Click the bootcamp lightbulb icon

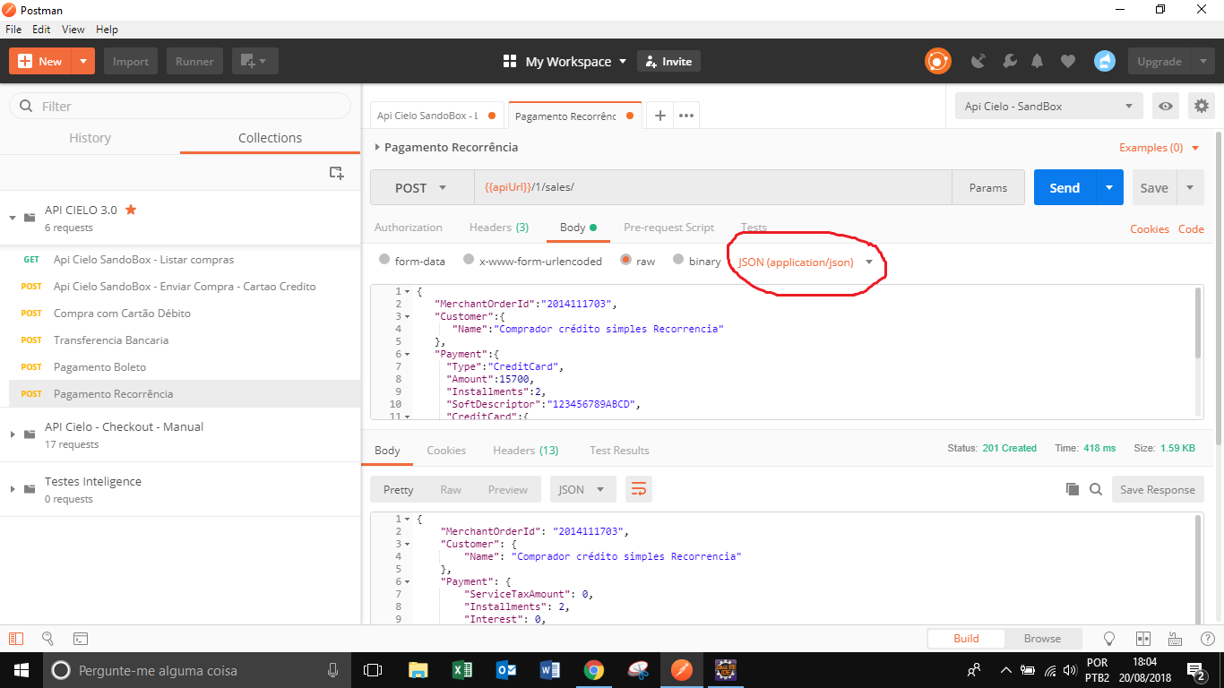click(1109, 639)
